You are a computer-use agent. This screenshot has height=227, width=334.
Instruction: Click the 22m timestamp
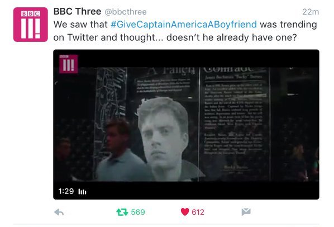click(311, 12)
